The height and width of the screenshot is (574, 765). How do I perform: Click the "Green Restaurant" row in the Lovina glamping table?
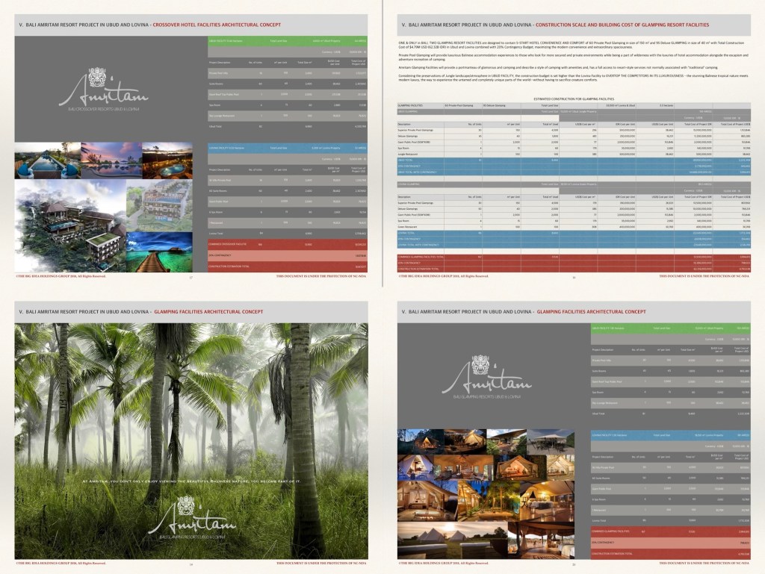coord(574,227)
